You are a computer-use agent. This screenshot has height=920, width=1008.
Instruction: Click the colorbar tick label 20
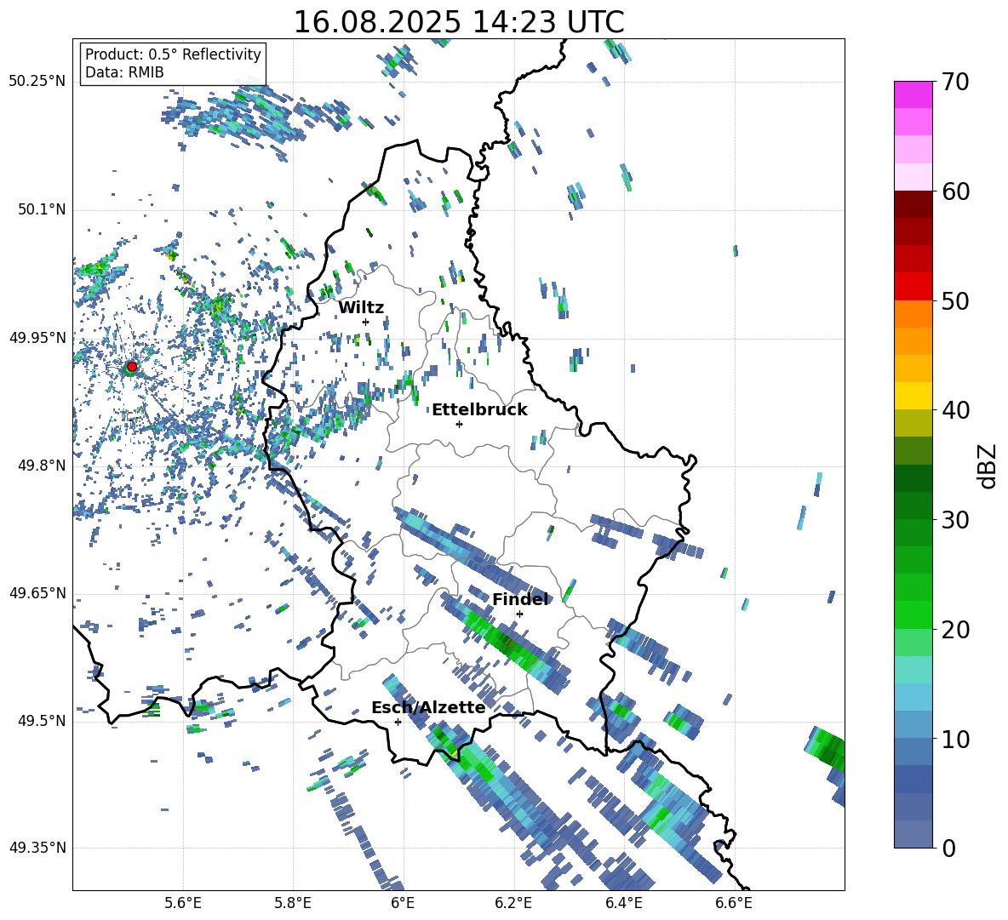[955, 630]
